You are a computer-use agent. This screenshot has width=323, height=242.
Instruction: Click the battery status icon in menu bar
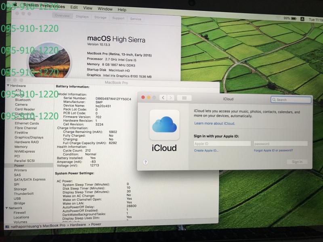(294, 19)
